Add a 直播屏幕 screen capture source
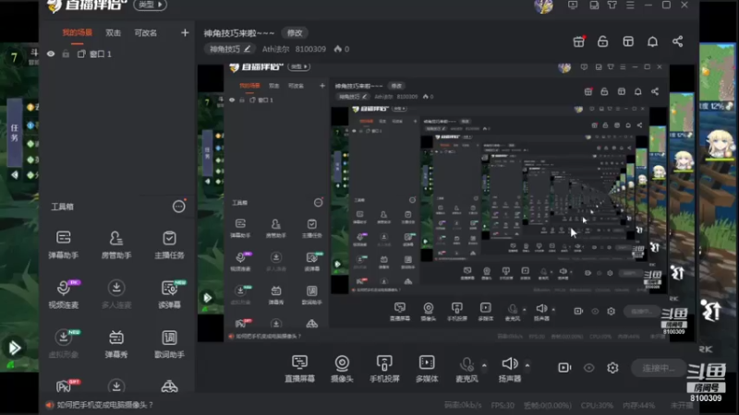This screenshot has height=415, width=739. [x=299, y=368]
